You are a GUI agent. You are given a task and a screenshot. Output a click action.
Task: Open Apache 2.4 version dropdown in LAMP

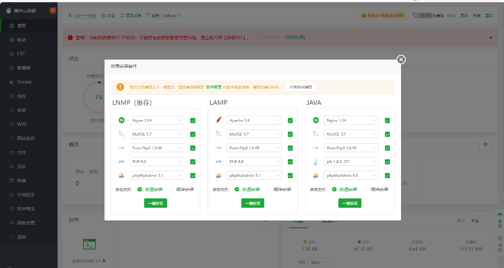(254, 121)
